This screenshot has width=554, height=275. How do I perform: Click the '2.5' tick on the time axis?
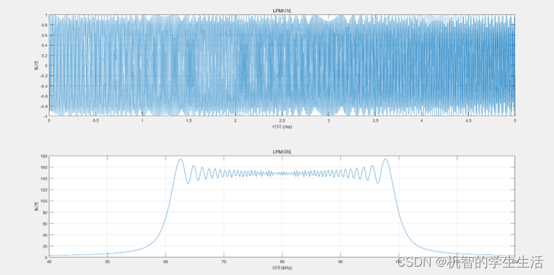(282, 121)
